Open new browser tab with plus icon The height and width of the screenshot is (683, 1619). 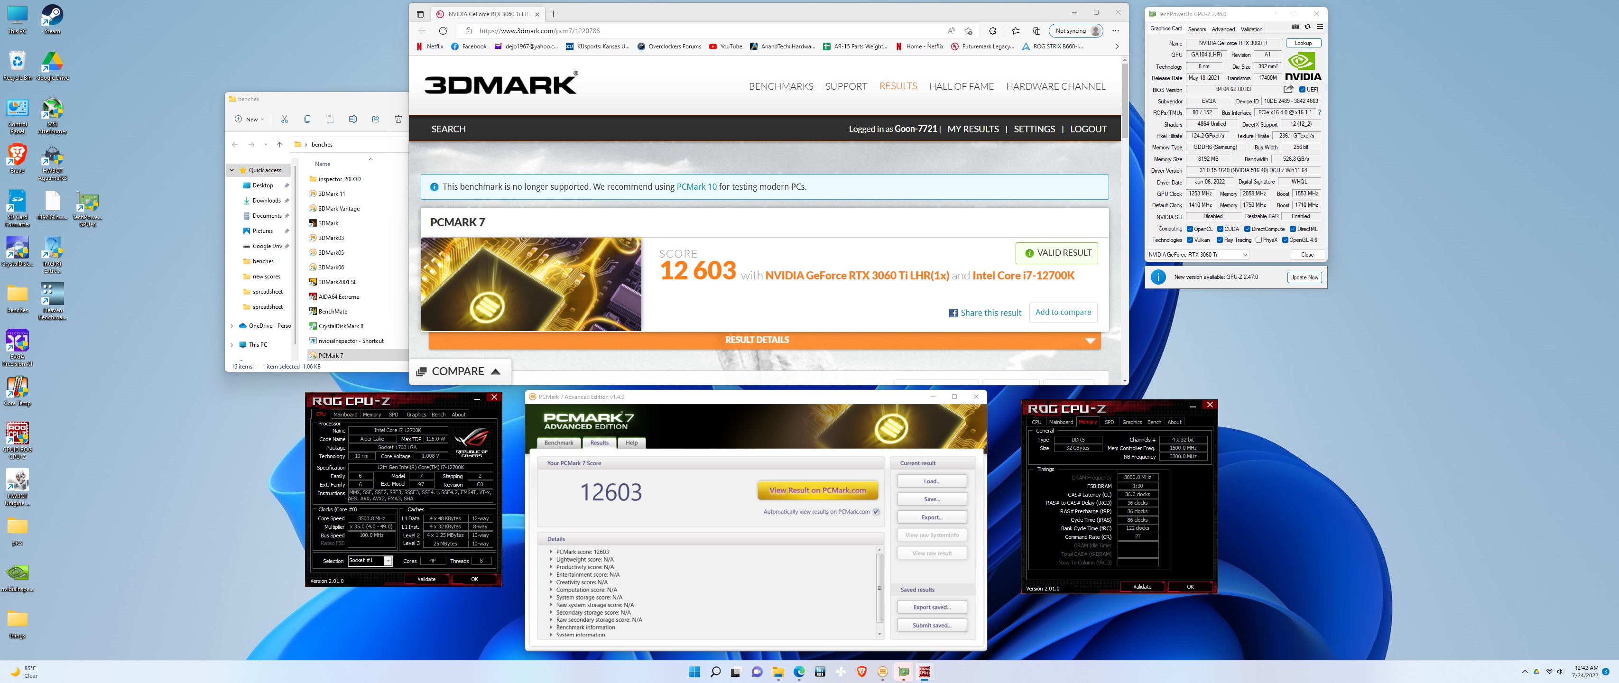click(x=553, y=14)
